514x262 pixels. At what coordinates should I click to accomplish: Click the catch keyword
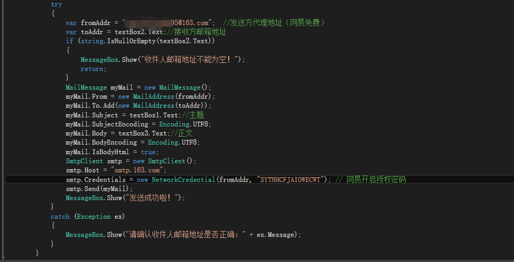[x=60, y=217]
